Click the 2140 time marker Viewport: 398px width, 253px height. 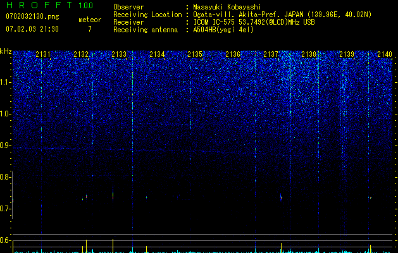385,54
